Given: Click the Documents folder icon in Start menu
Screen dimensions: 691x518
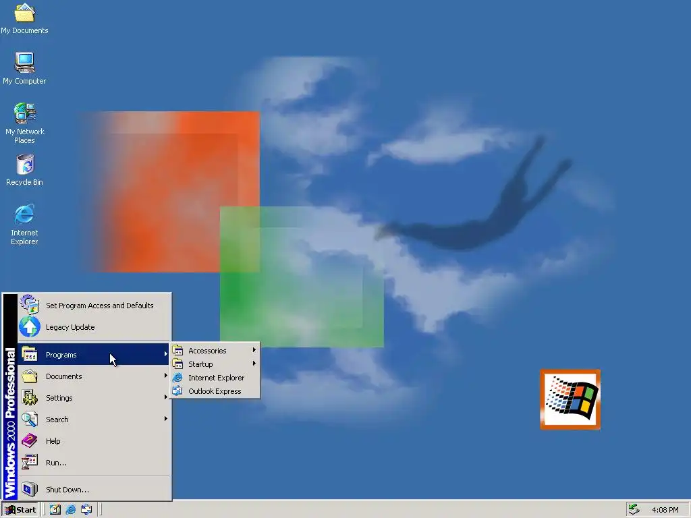Looking at the screenshot, I should pos(30,376).
